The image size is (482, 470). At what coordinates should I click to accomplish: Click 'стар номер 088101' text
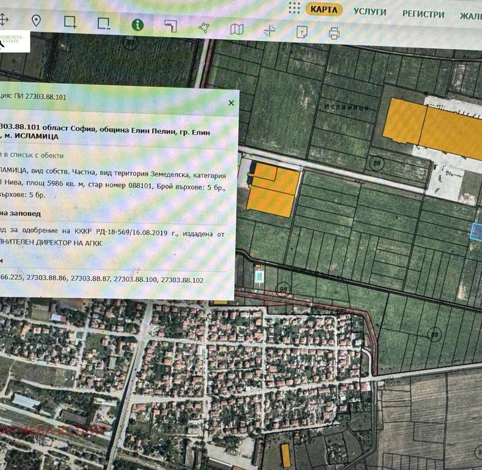[120, 185]
